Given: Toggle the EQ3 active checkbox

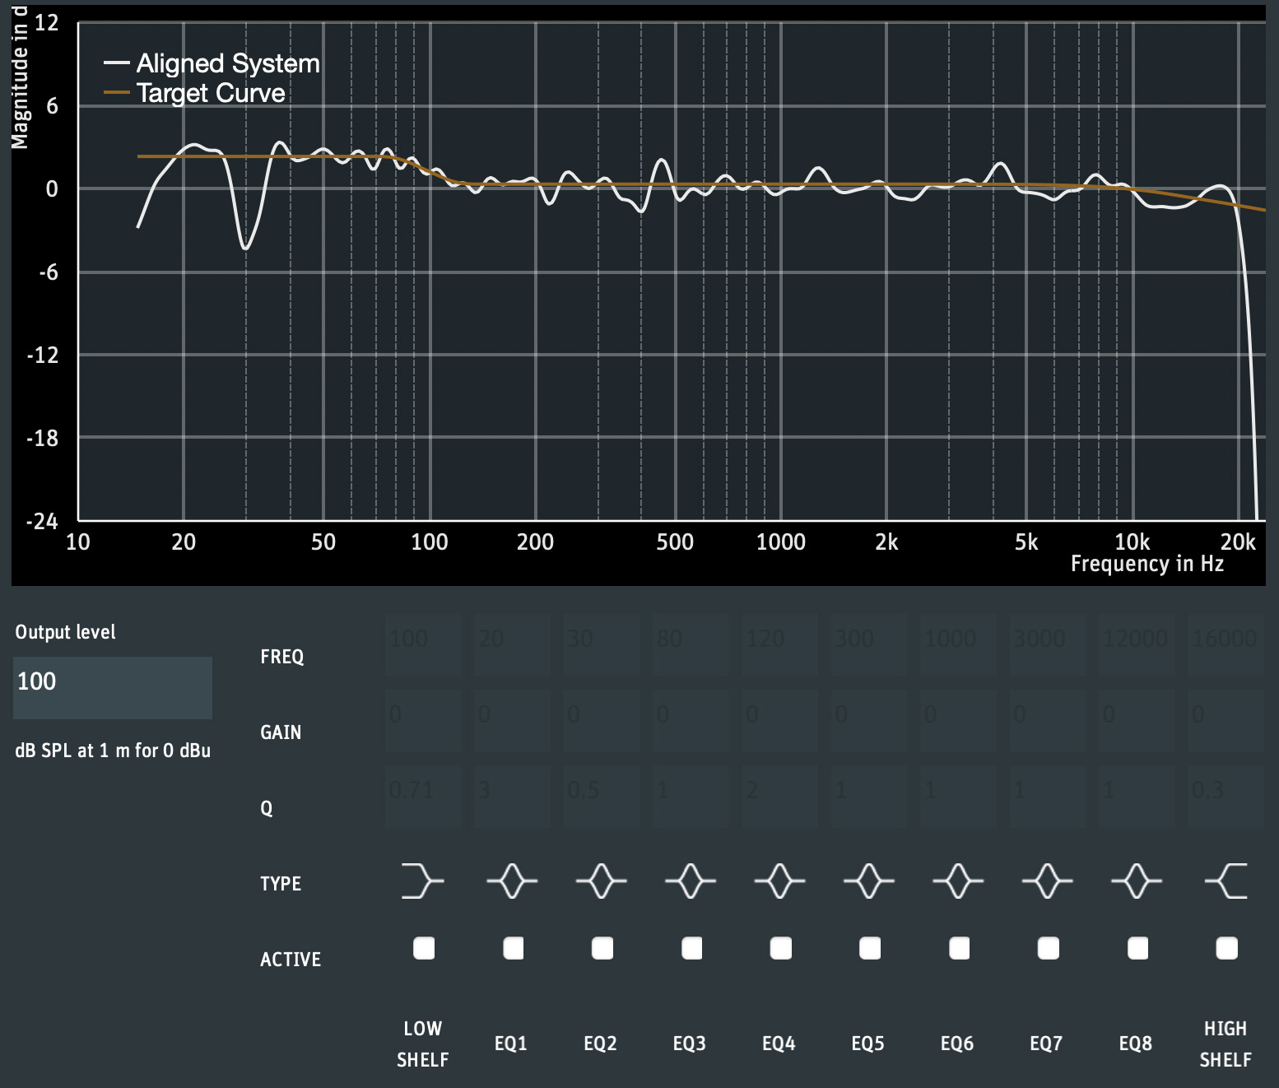Looking at the screenshot, I should coord(691,948).
